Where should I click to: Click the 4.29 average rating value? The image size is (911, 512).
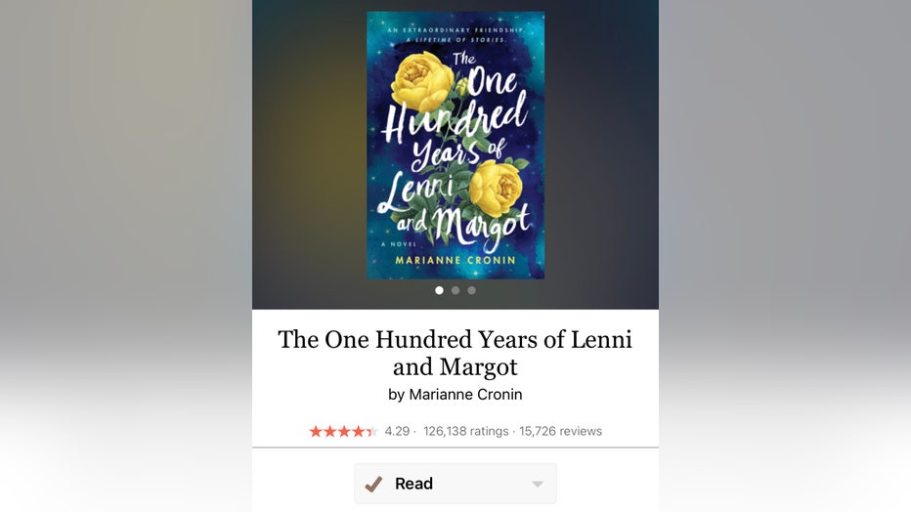coord(397,431)
